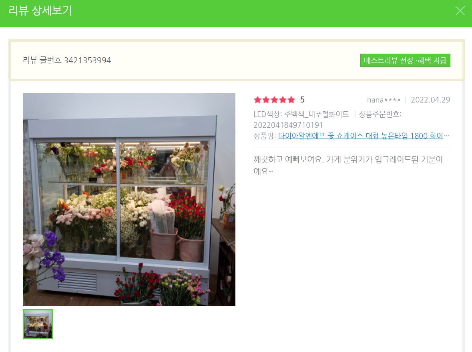Click the fifth red rating star

[x=291, y=100]
